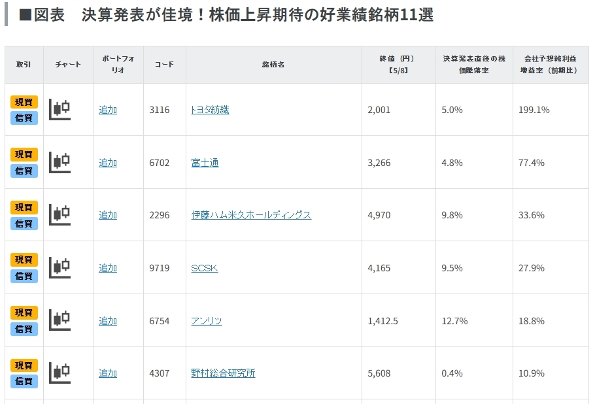Screen dimensions: 595x404
Task: Click 現買 button for トヨタ紡織
Action: (x=24, y=102)
